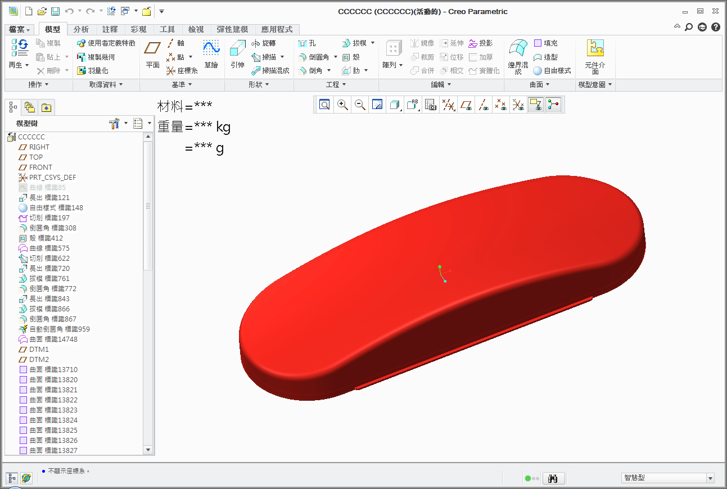Select the 孔 (Hole) tool
The image size is (727, 489).
(307, 43)
